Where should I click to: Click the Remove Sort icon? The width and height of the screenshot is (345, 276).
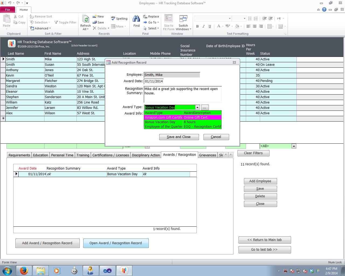tap(32, 16)
